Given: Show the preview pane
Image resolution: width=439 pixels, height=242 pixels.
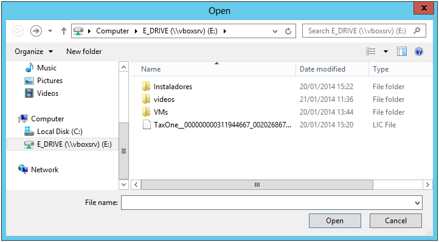Looking at the screenshot, I should tap(402, 52).
